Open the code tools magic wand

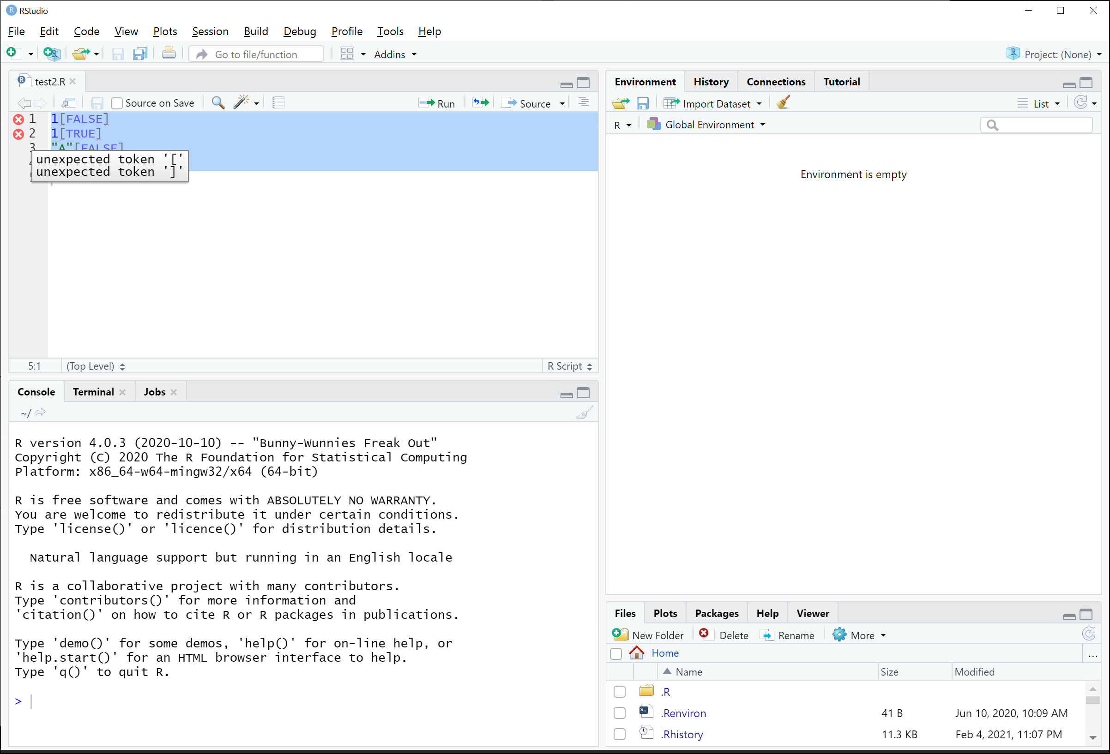pyautogui.click(x=242, y=102)
